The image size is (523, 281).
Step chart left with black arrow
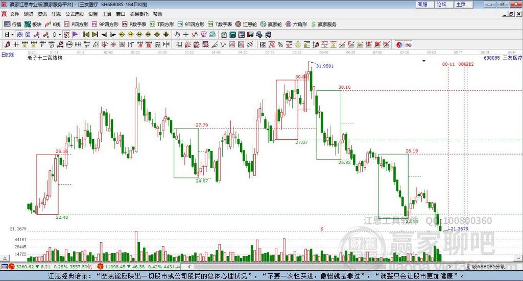(104, 35)
